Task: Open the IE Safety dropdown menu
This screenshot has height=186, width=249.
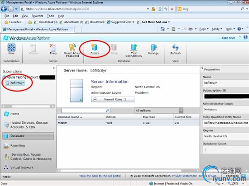Action: point(216,29)
